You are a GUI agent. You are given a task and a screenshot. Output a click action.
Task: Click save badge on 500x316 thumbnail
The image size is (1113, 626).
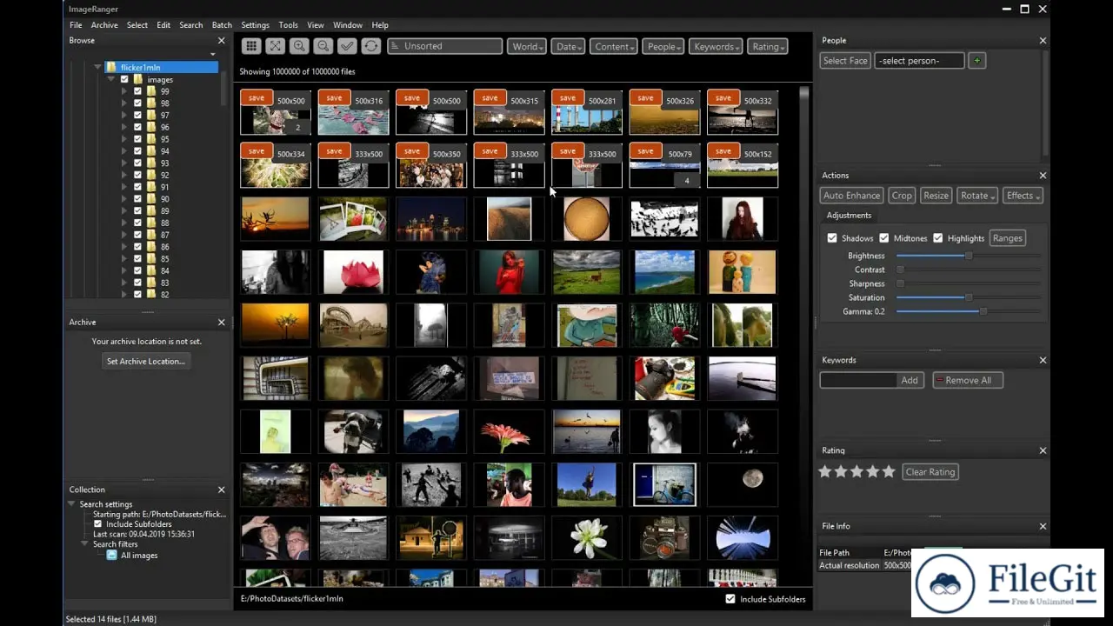click(334, 98)
